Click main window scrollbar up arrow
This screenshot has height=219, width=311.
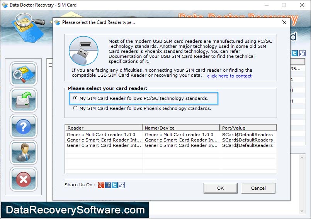302,158
